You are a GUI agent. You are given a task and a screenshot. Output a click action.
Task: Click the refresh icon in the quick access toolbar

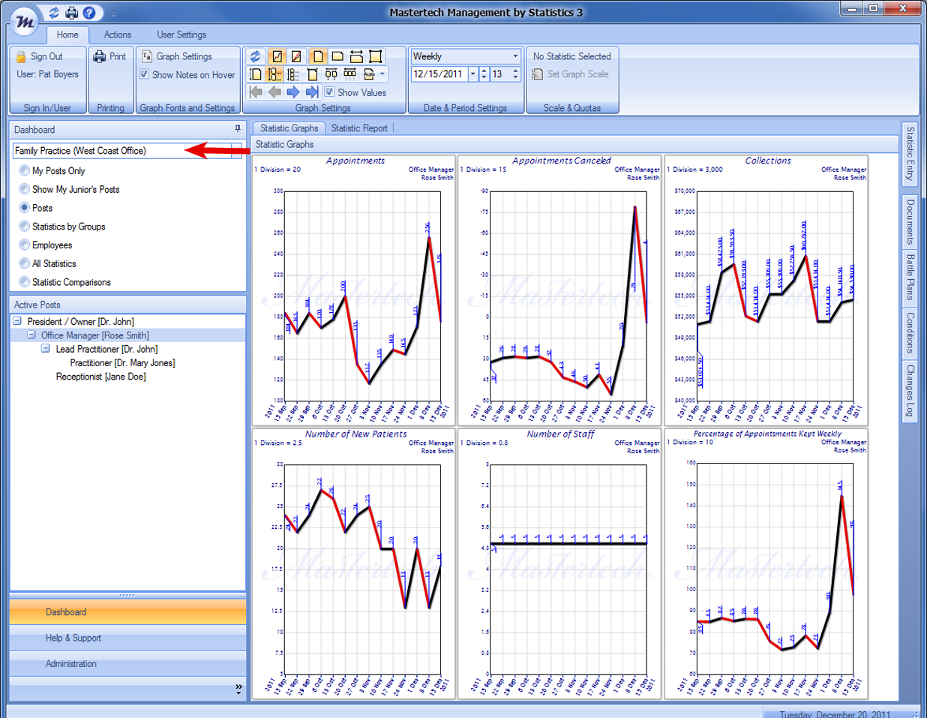pos(54,13)
